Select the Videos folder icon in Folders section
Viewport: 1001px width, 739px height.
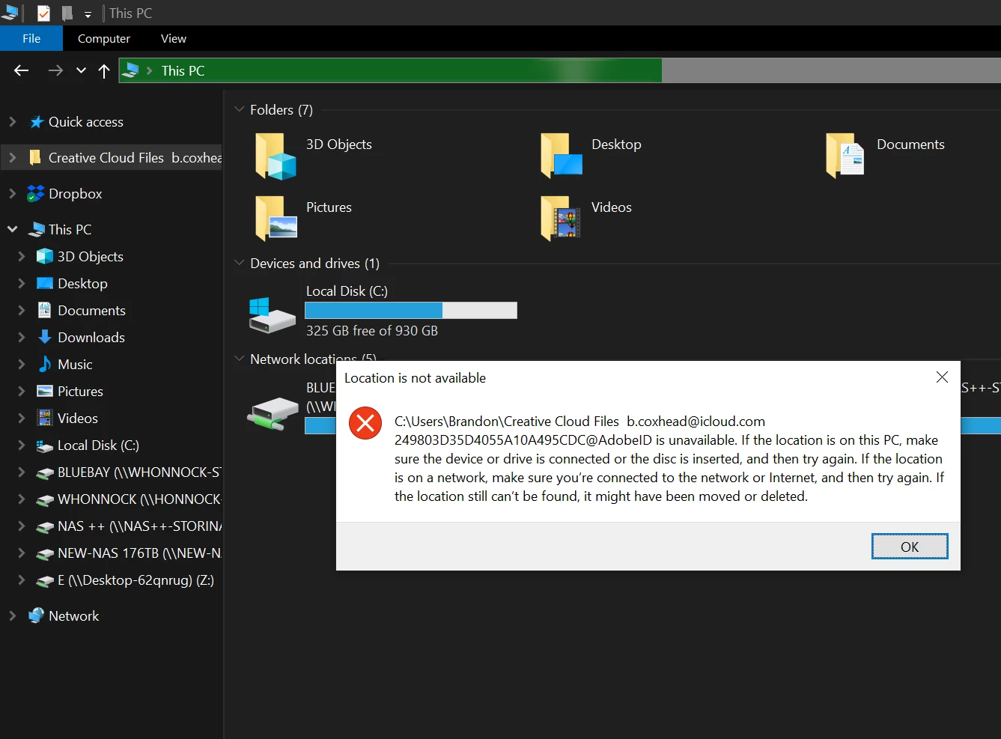point(561,219)
